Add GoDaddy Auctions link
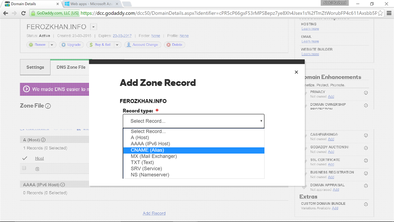Screen dimensions: 394x222 coord(331,152)
